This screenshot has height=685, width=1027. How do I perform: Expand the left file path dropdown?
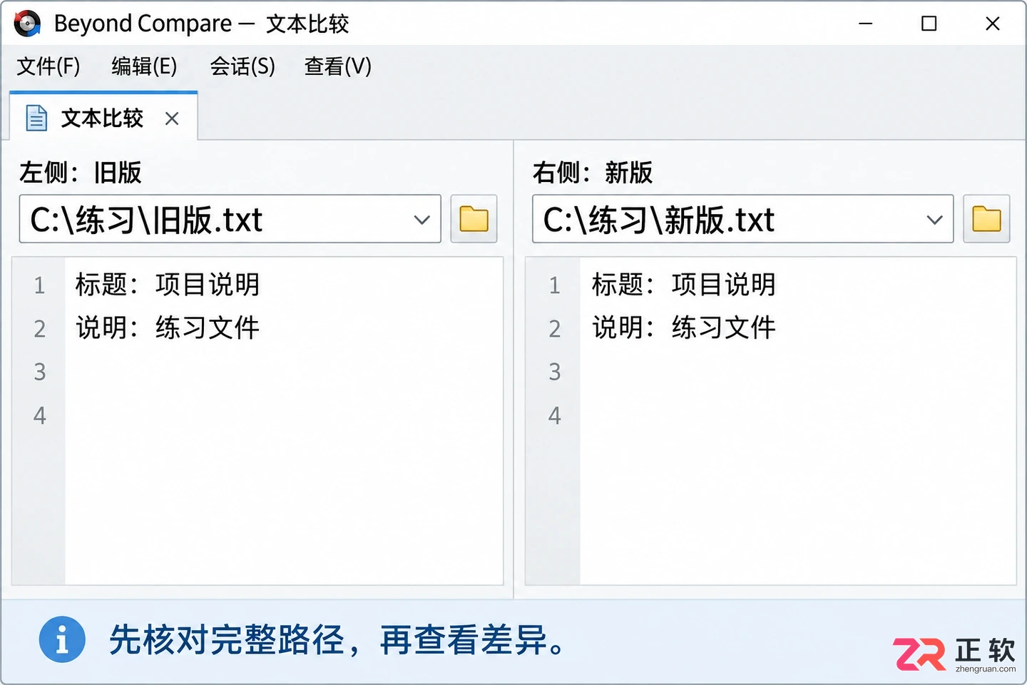tap(421, 220)
